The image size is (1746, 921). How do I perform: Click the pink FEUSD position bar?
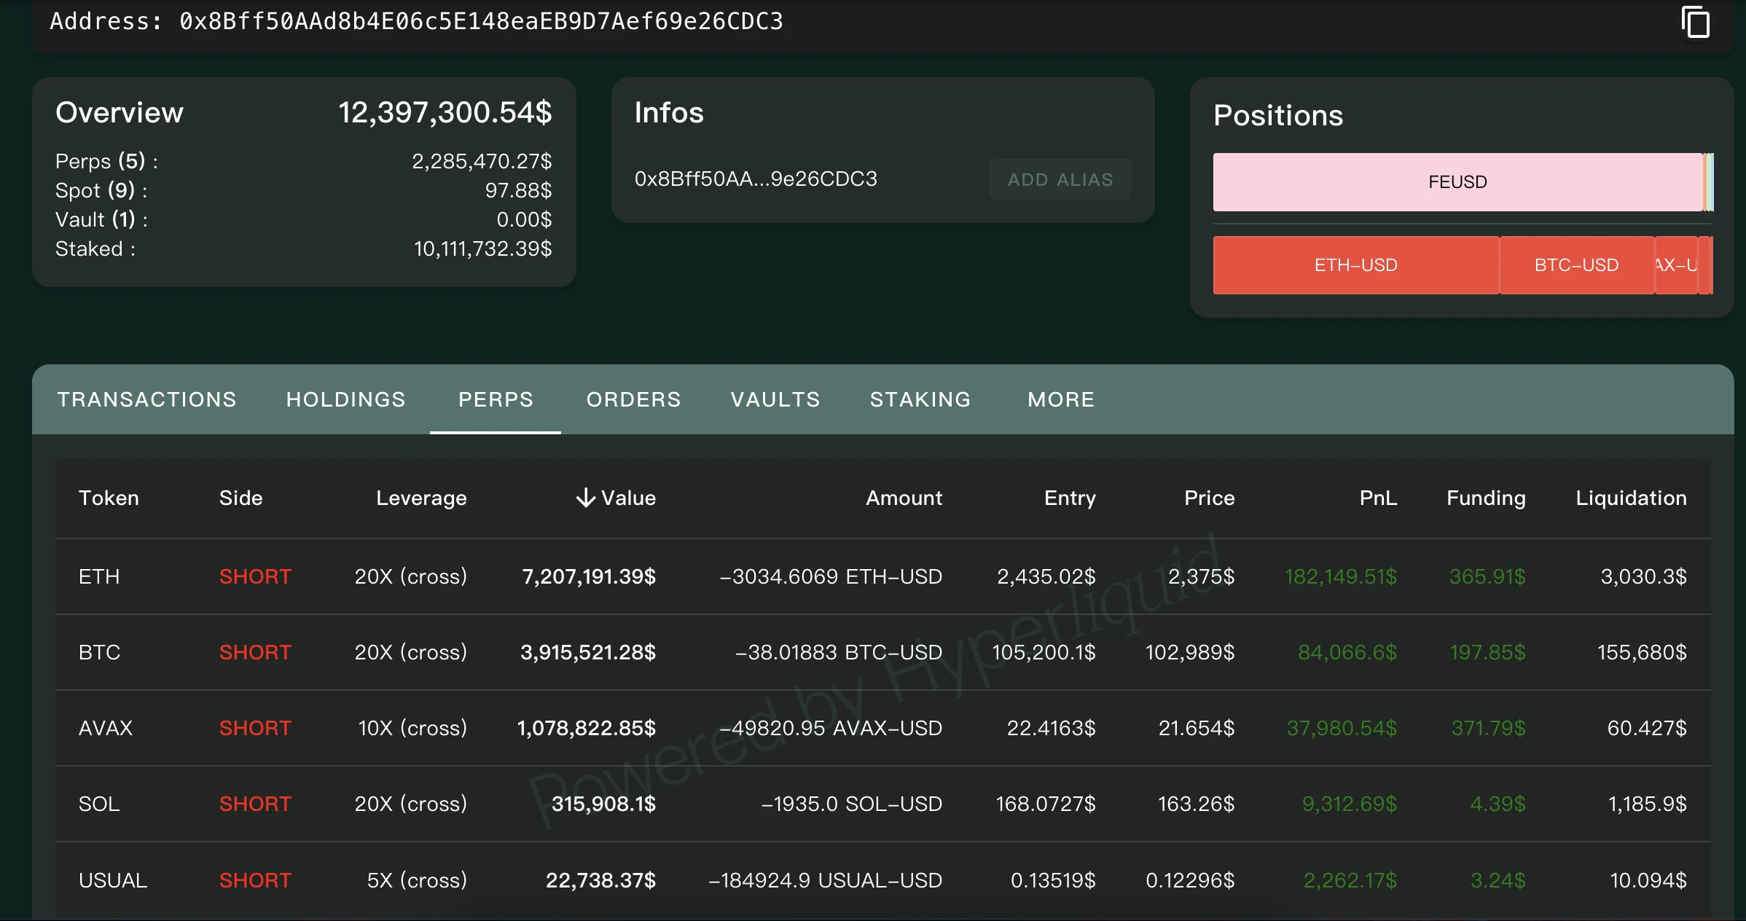point(1457,182)
